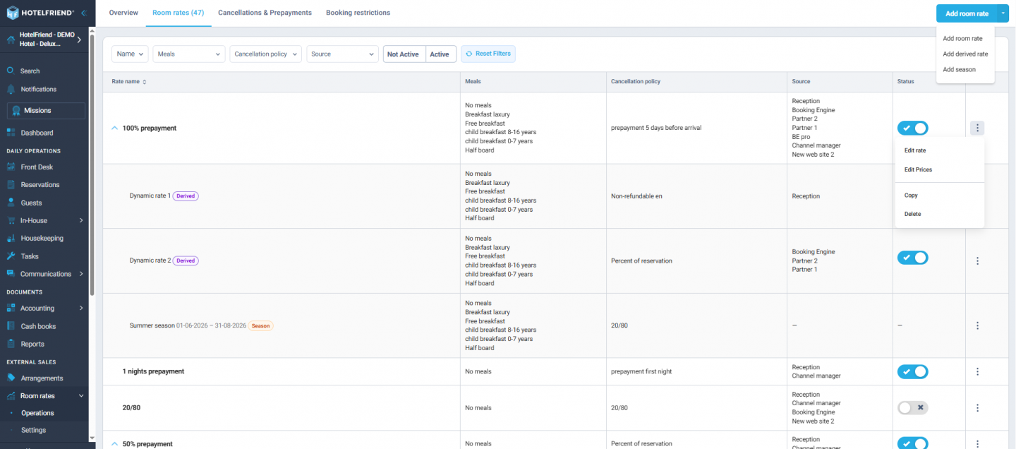Open Reservations in sidebar

coord(40,185)
